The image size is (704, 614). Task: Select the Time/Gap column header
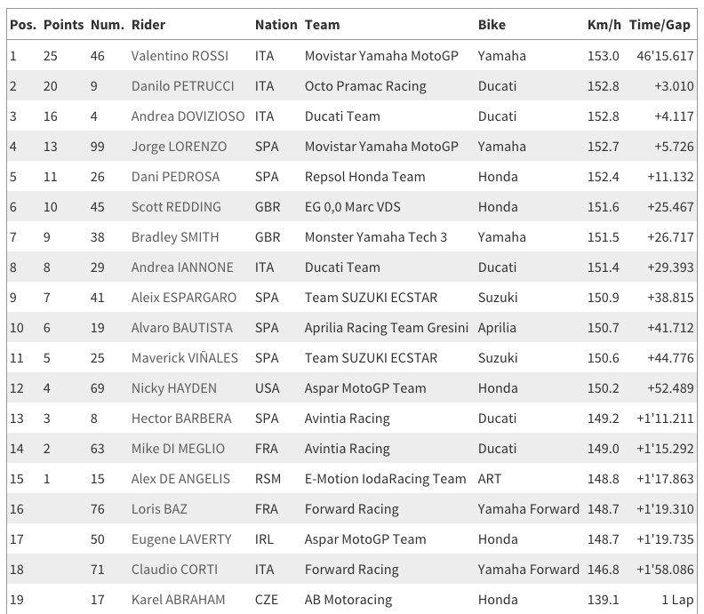pyautogui.click(x=659, y=25)
